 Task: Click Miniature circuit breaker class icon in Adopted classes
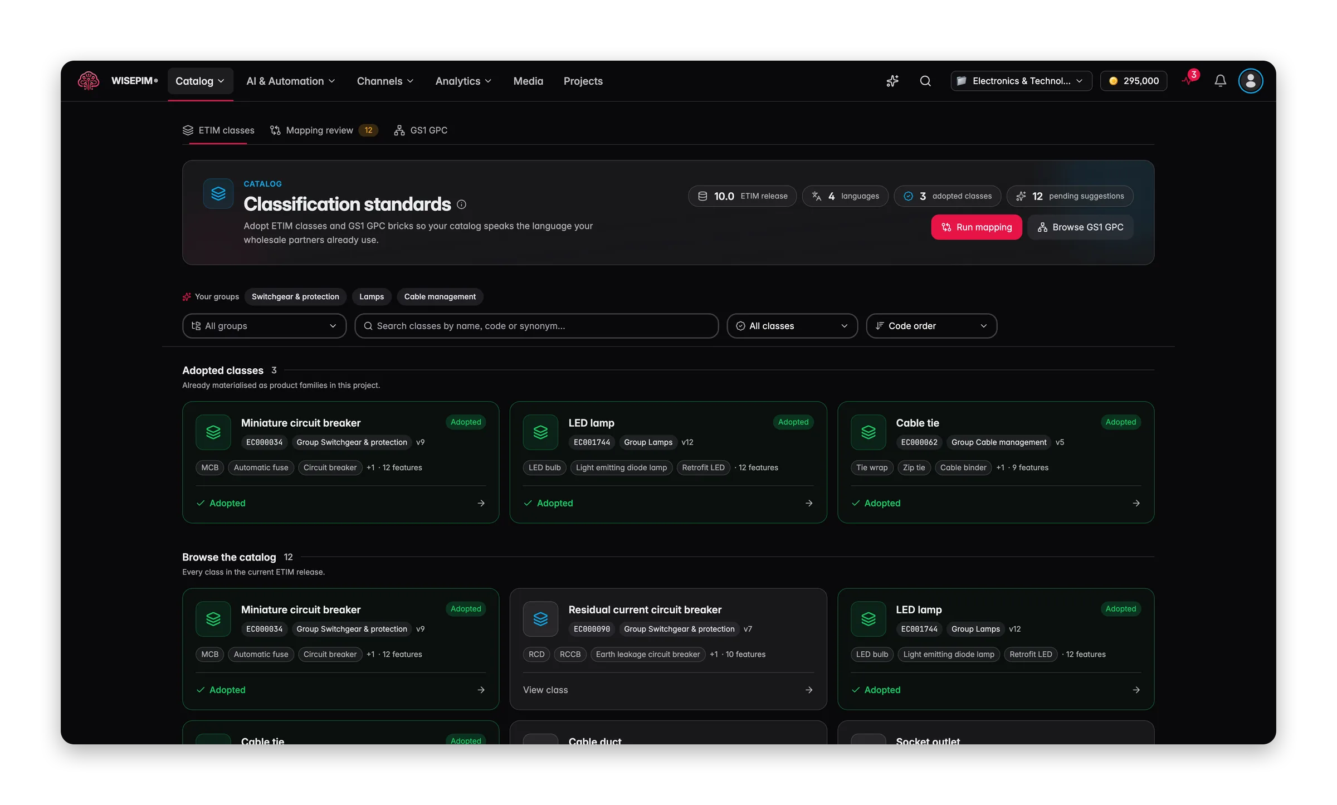click(213, 432)
